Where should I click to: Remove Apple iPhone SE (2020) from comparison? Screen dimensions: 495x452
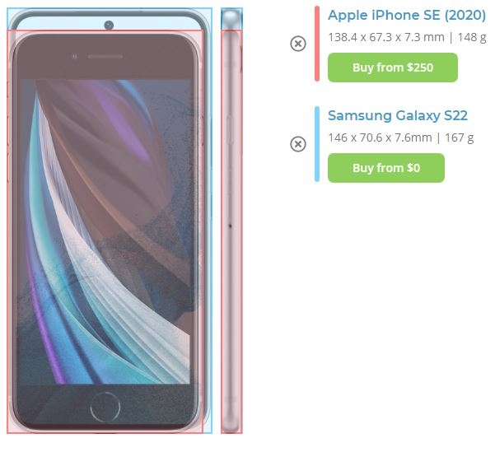coord(298,44)
